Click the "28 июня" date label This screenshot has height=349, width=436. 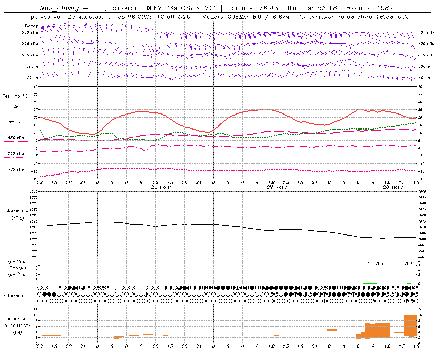click(x=393, y=187)
